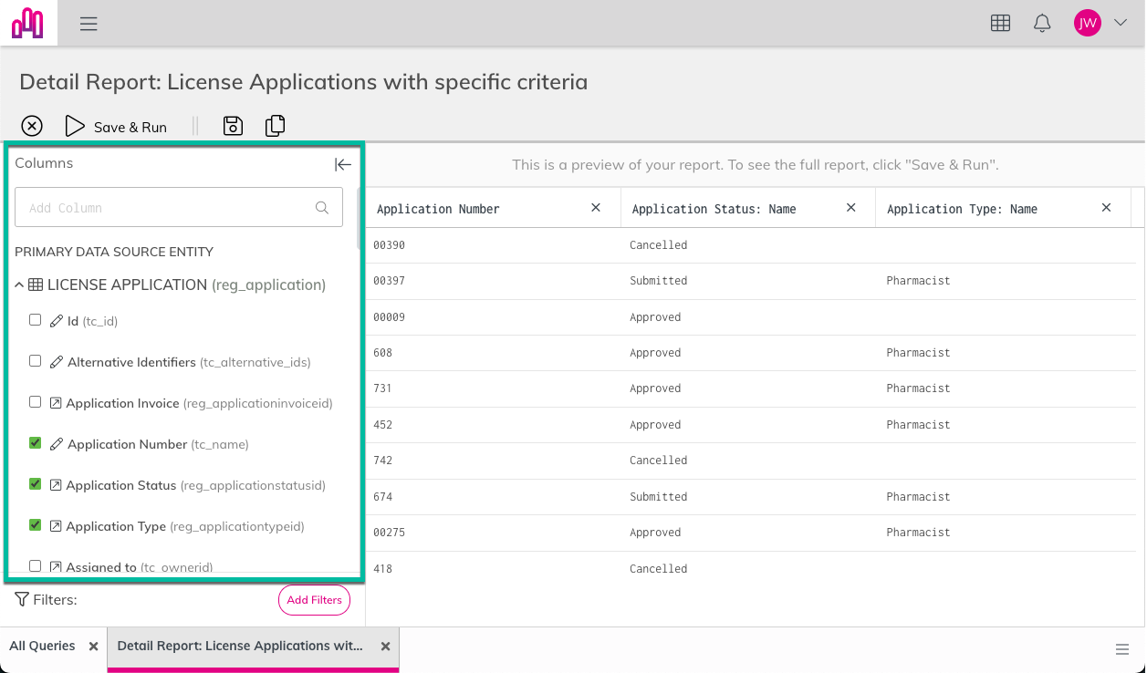This screenshot has height=673, width=1147.
Task: Uncheck the Application Number checkbox
Action: (x=36, y=443)
